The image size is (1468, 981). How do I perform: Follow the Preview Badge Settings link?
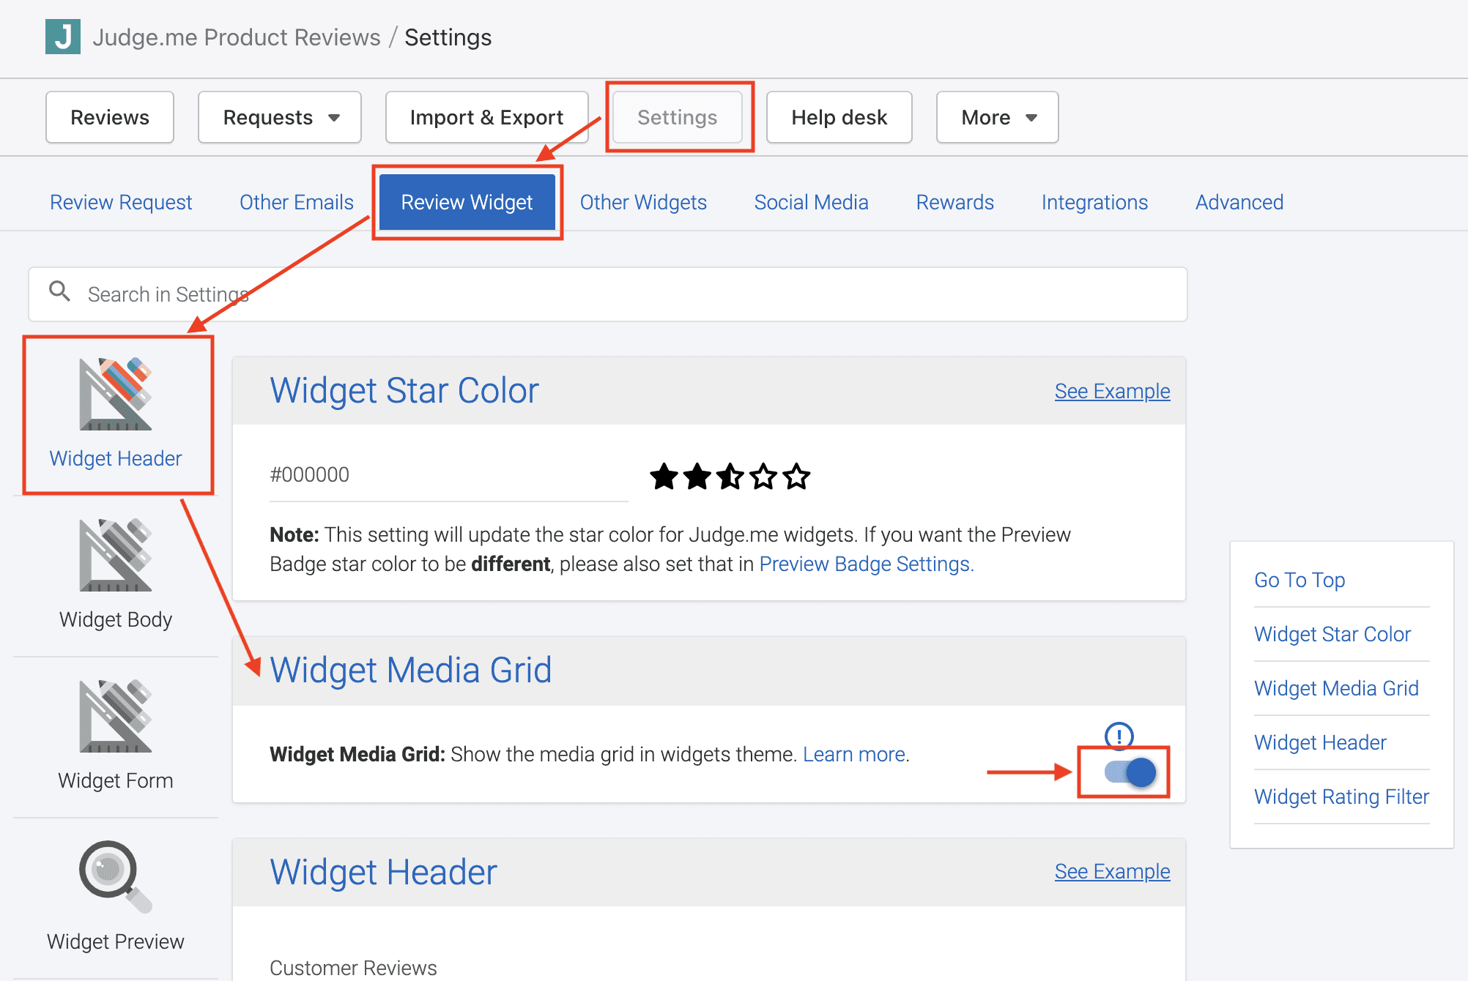click(866, 564)
